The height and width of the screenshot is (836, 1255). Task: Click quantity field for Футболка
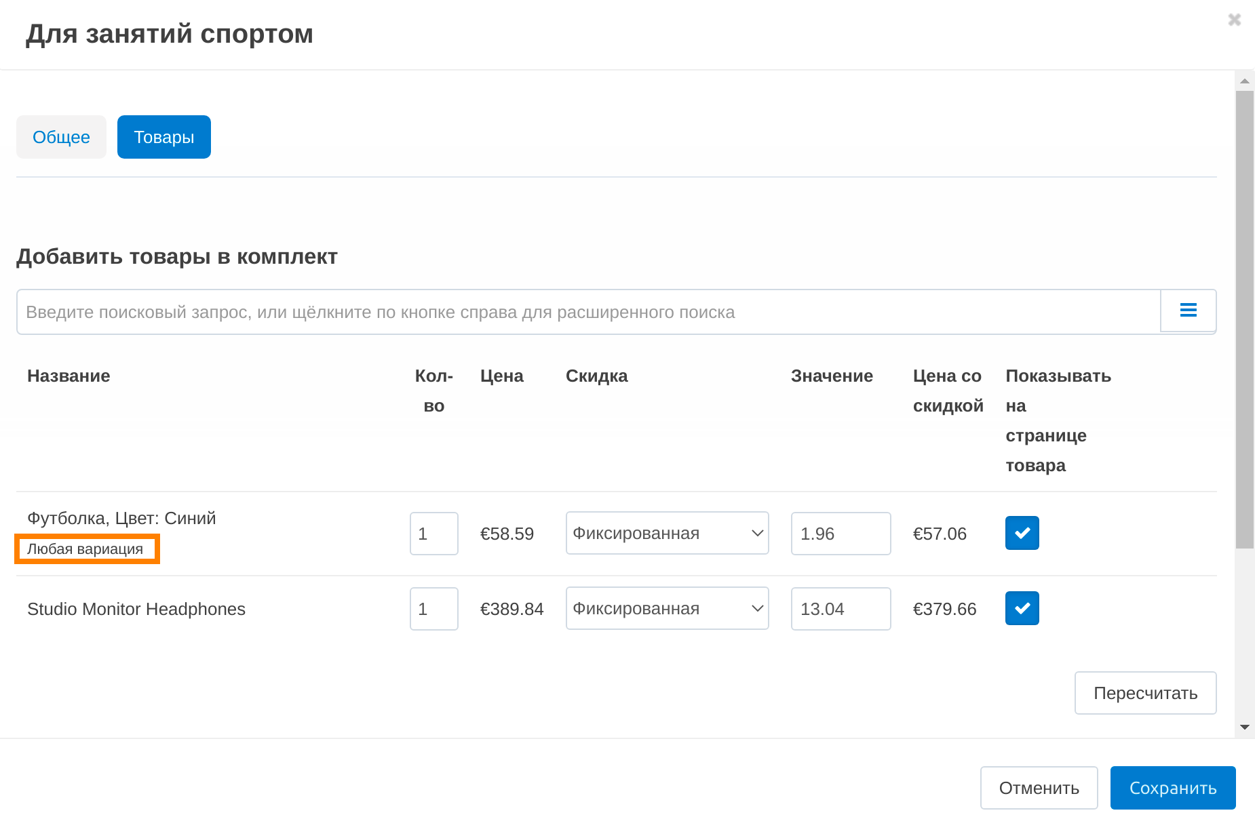click(x=433, y=534)
